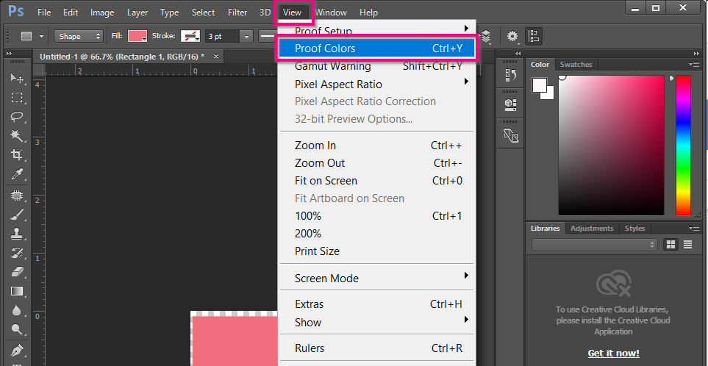Open the History panel icon
708x366 pixels.
pyautogui.click(x=510, y=75)
